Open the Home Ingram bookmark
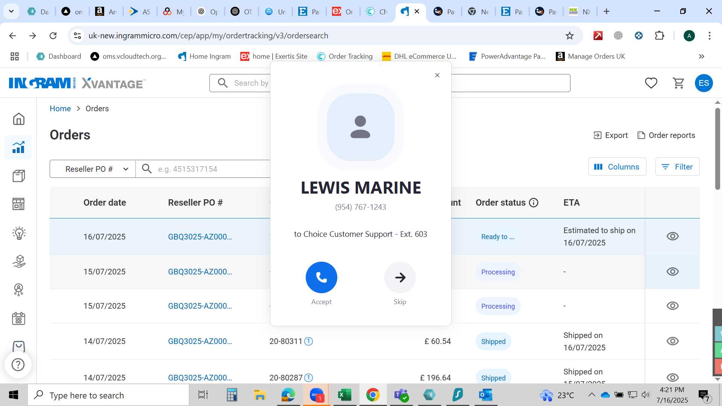The width and height of the screenshot is (722, 406). point(204,56)
